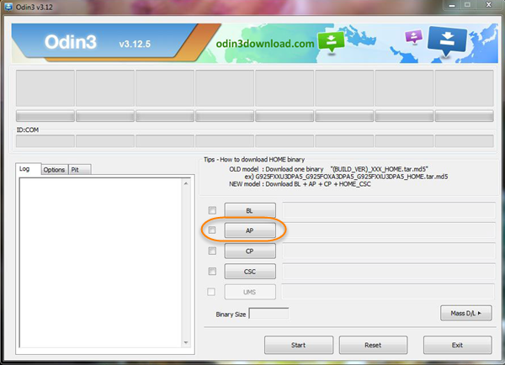Click the AP button to load firmware
This screenshot has height=365, width=505.
[250, 230]
